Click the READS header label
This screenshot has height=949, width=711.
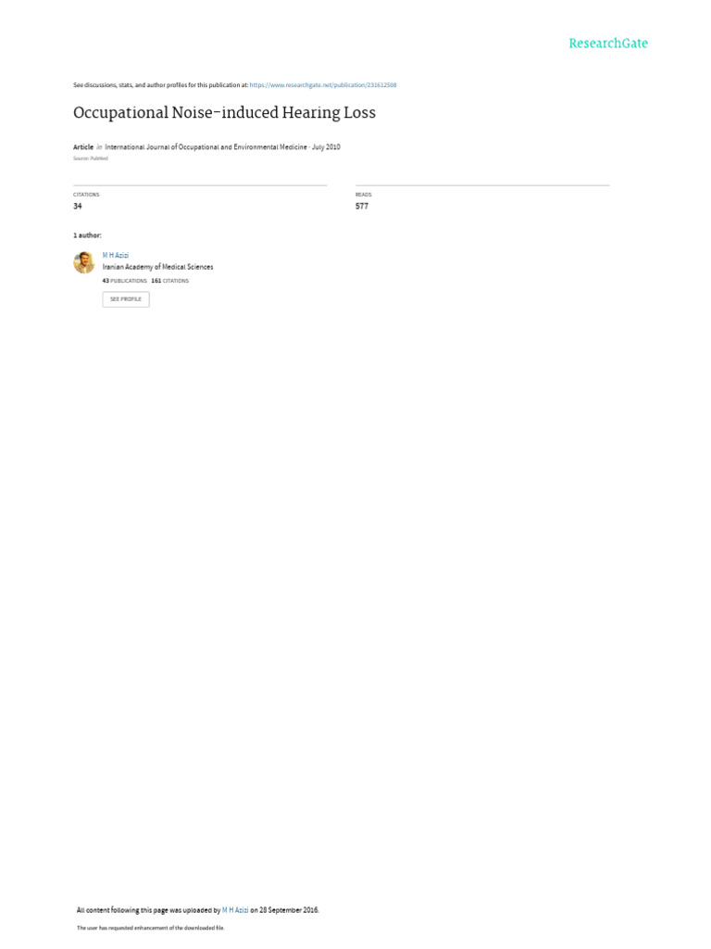363,195
